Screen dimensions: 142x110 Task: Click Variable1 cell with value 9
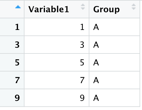coord(57,98)
